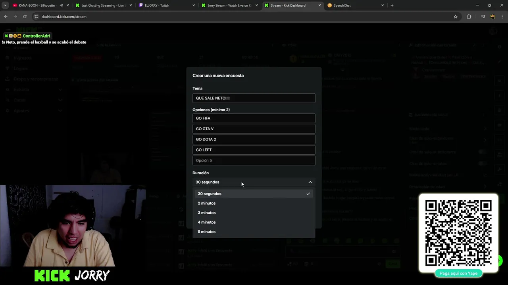Reload the Kick dashboard page
The width and height of the screenshot is (508, 285).
click(25, 17)
